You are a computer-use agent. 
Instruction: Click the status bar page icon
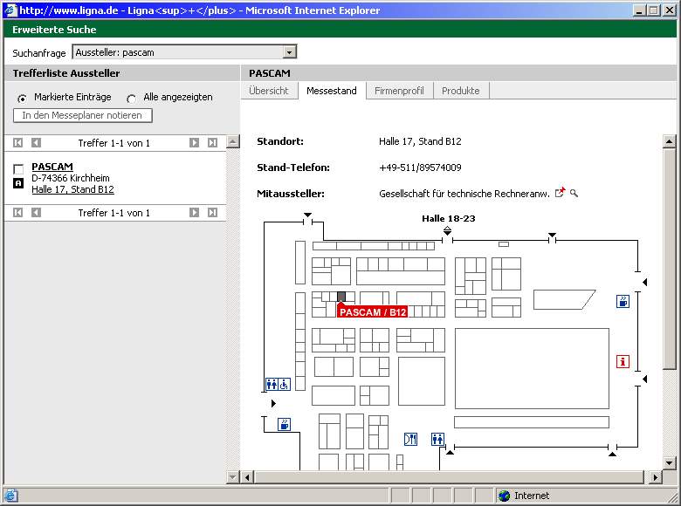point(10,496)
